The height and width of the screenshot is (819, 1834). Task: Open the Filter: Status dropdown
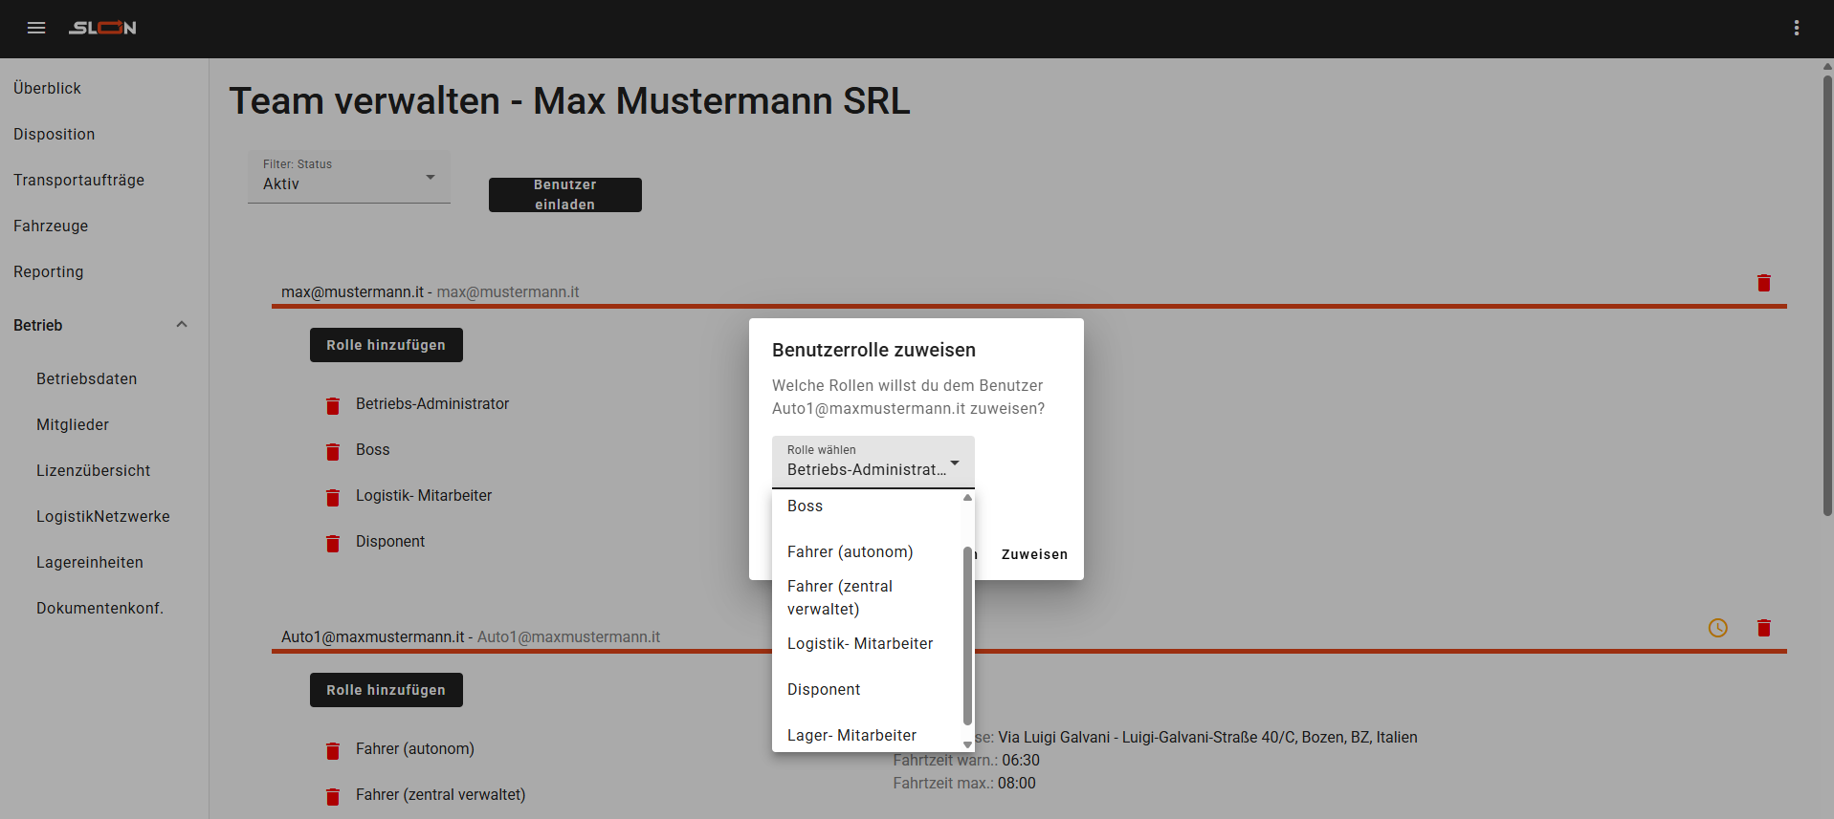(x=348, y=177)
